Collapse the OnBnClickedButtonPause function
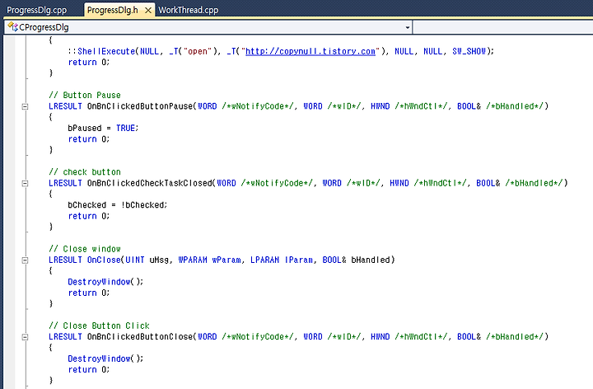Viewport: 593px width, 389px height. tap(25, 106)
